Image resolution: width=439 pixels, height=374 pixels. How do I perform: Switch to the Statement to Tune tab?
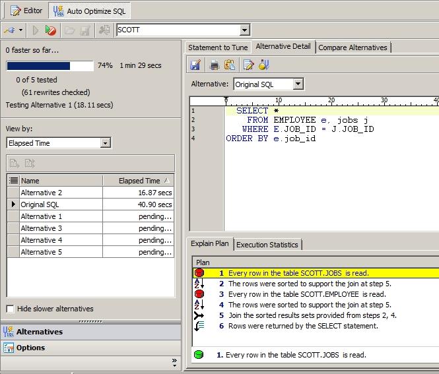coord(218,47)
